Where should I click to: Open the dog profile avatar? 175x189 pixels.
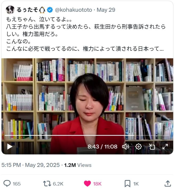[x=10, y=10]
